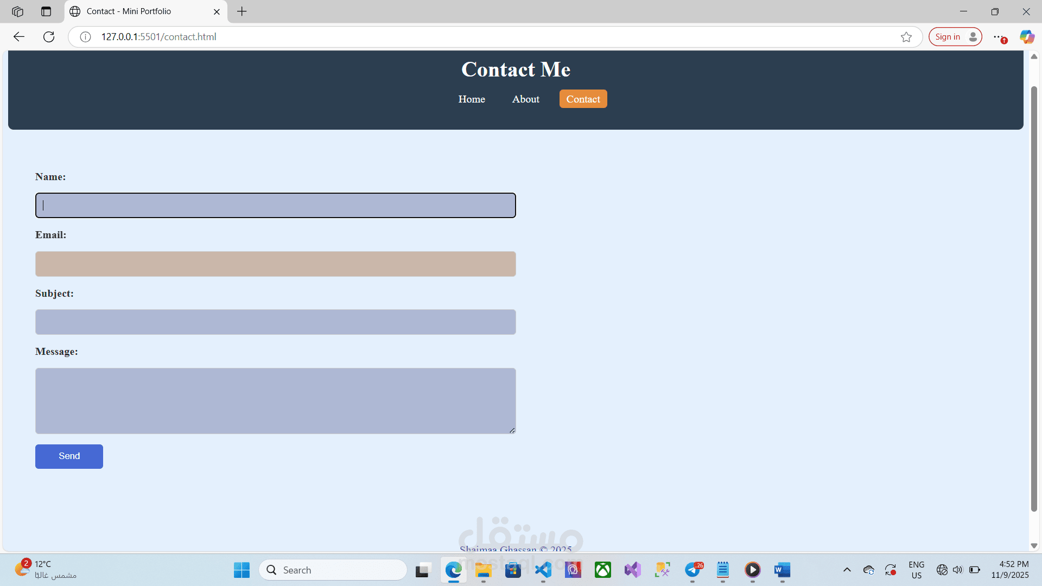Open the About nav link
1042x586 pixels.
click(x=525, y=99)
